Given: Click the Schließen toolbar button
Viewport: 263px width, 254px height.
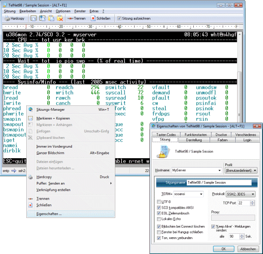Looking at the screenshot, I should pyautogui.click(x=101, y=18).
